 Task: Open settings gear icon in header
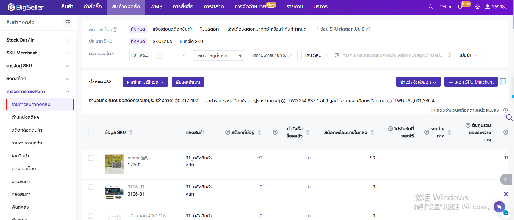click(x=477, y=7)
